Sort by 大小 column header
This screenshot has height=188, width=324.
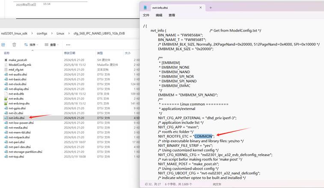coord(128,53)
